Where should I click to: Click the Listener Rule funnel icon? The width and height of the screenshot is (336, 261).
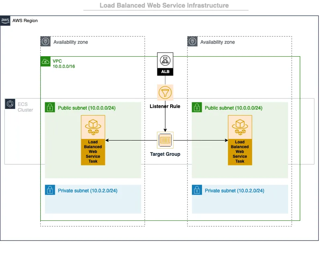coord(165,93)
